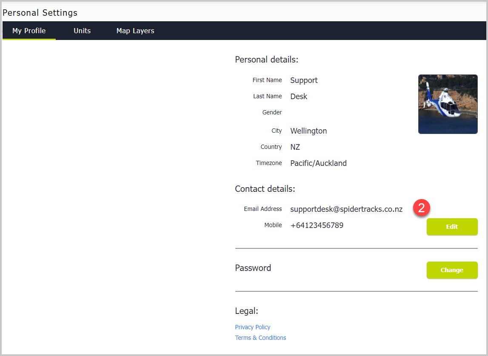Switch to the Units tab
The image size is (488, 356).
pyautogui.click(x=82, y=31)
